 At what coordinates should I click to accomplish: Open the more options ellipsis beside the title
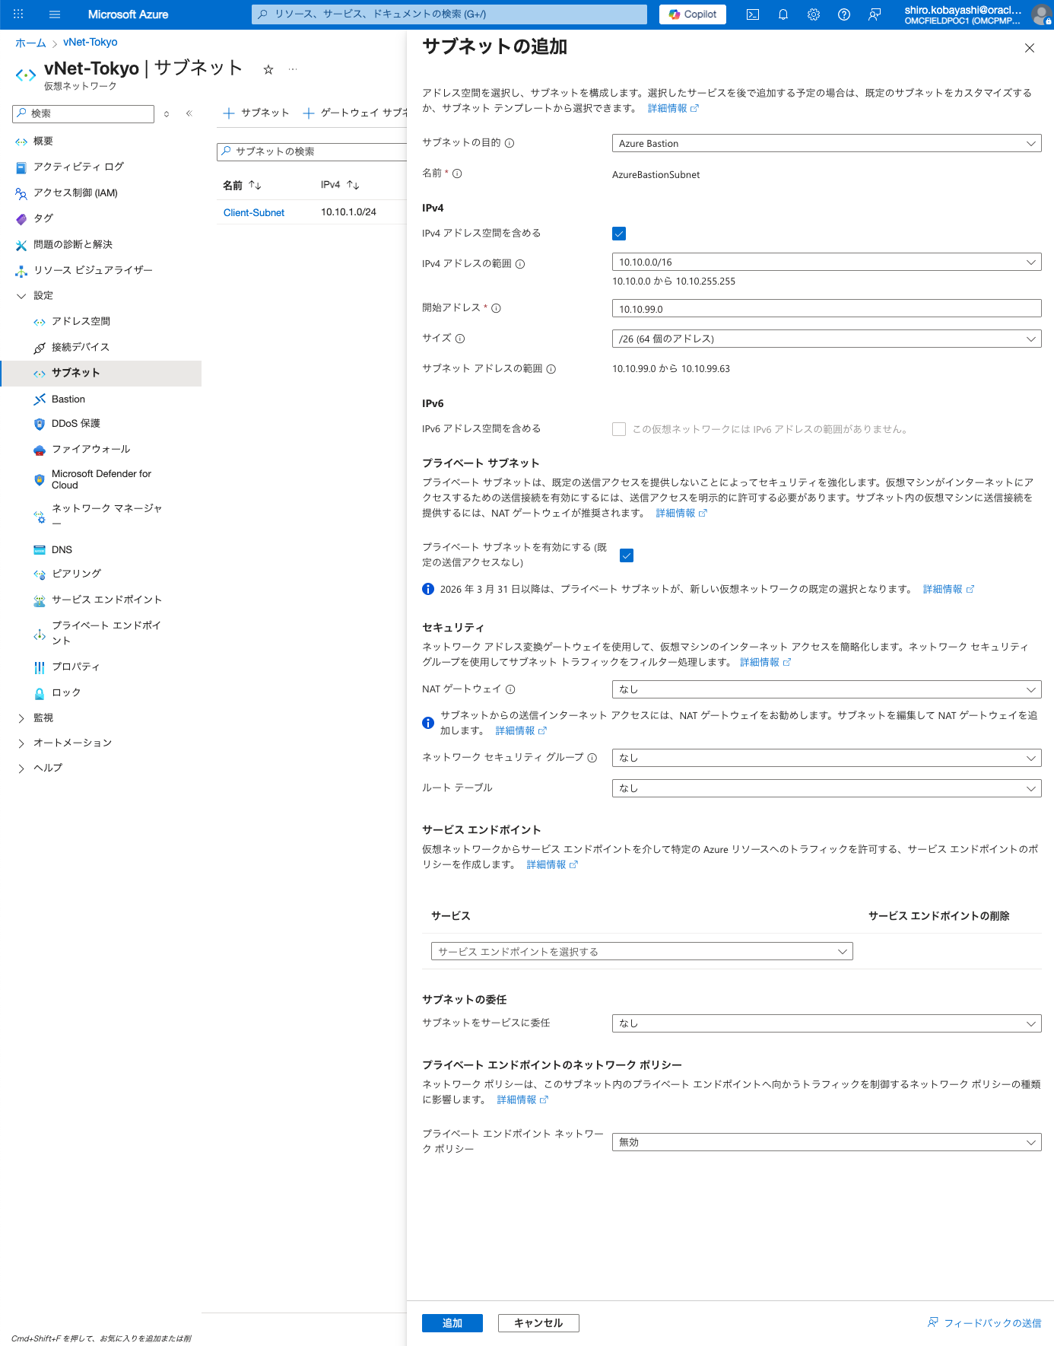point(293,69)
